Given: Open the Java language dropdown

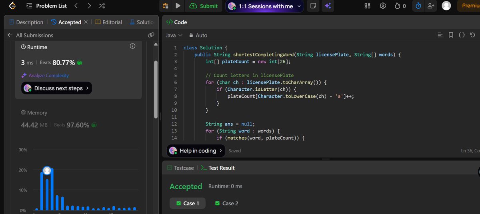Looking at the screenshot, I should pos(174,35).
